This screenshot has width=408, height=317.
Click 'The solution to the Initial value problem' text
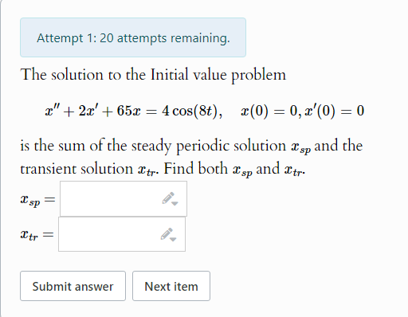pos(153,75)
